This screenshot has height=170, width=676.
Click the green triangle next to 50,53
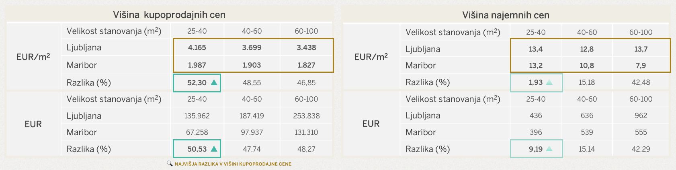214,149
